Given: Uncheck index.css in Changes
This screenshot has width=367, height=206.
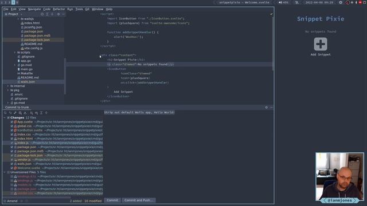Looking at the screenshot, I should point(11,134).
